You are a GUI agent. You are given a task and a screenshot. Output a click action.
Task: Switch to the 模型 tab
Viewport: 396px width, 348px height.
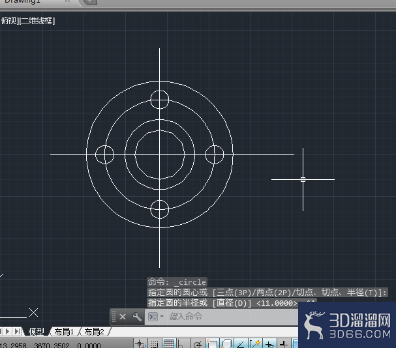pyautogui.click(x=36, y=332)
